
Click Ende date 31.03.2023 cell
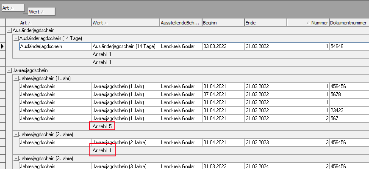pos(265,142)
